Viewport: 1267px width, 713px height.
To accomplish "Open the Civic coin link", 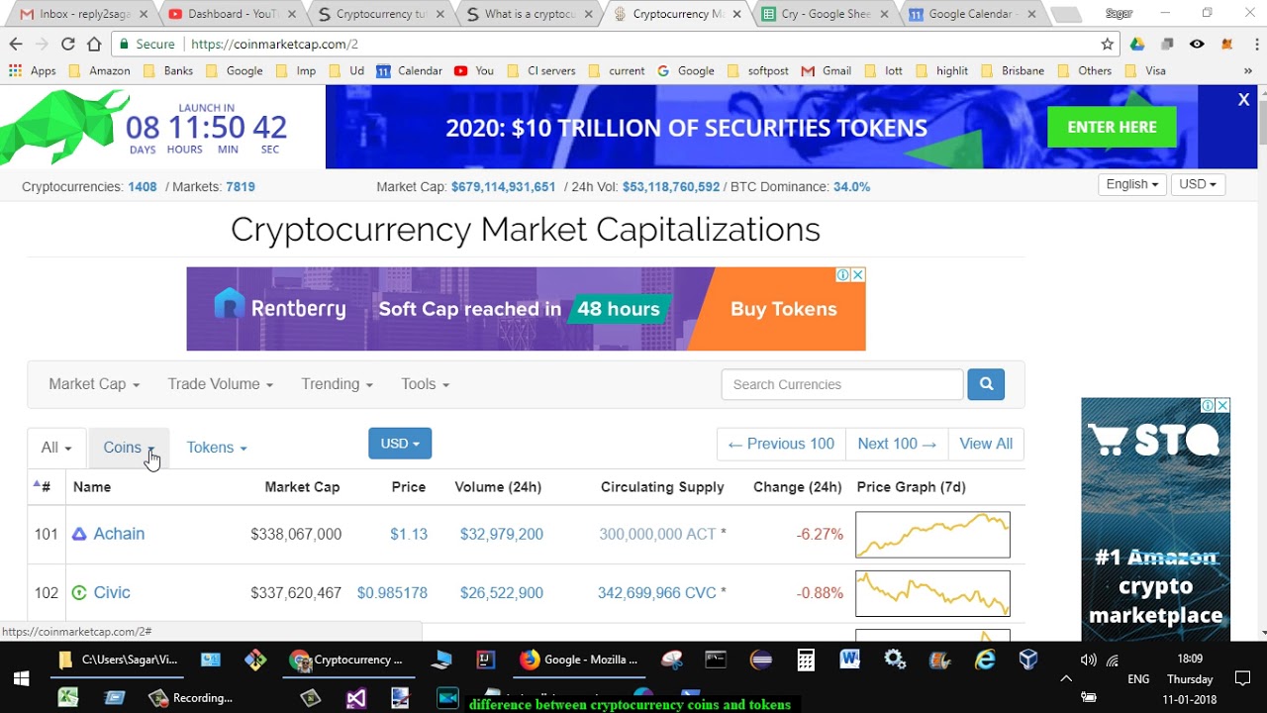I will (112, 592).
